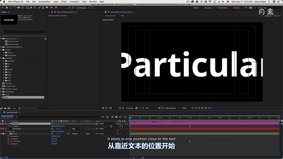Open the Active Camera view dropdown
283x159 pixels.
pyautogui.click(x=172, y=108)
